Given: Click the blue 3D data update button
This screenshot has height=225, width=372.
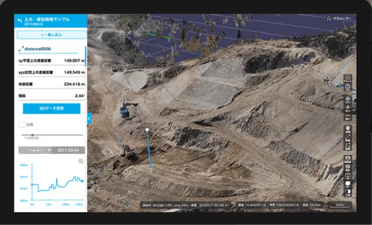Looking at the screenshot, I should click(x=52, y=109).
